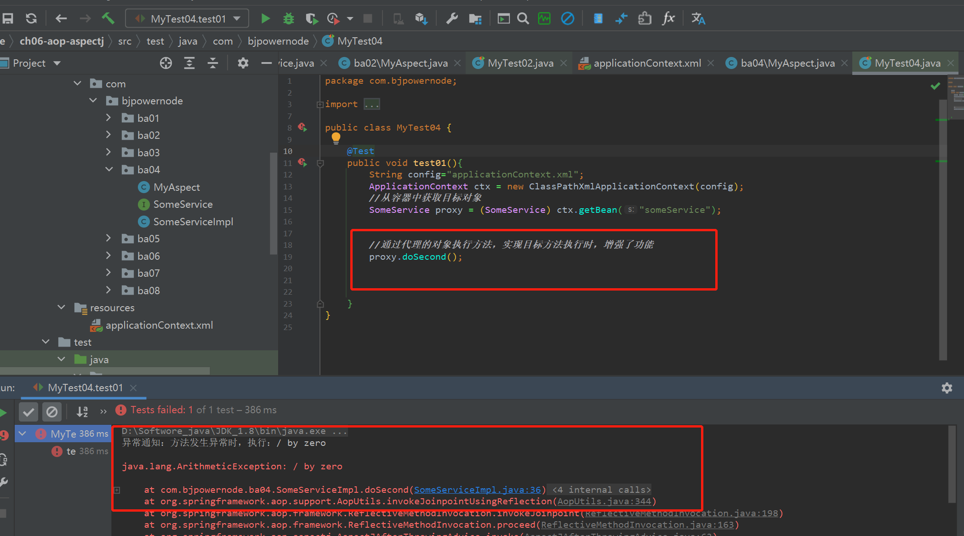This screenshot has height=536, width=964.
Task: Open Project Structure settings wrench icon
Action: click(x=452, y=19)
